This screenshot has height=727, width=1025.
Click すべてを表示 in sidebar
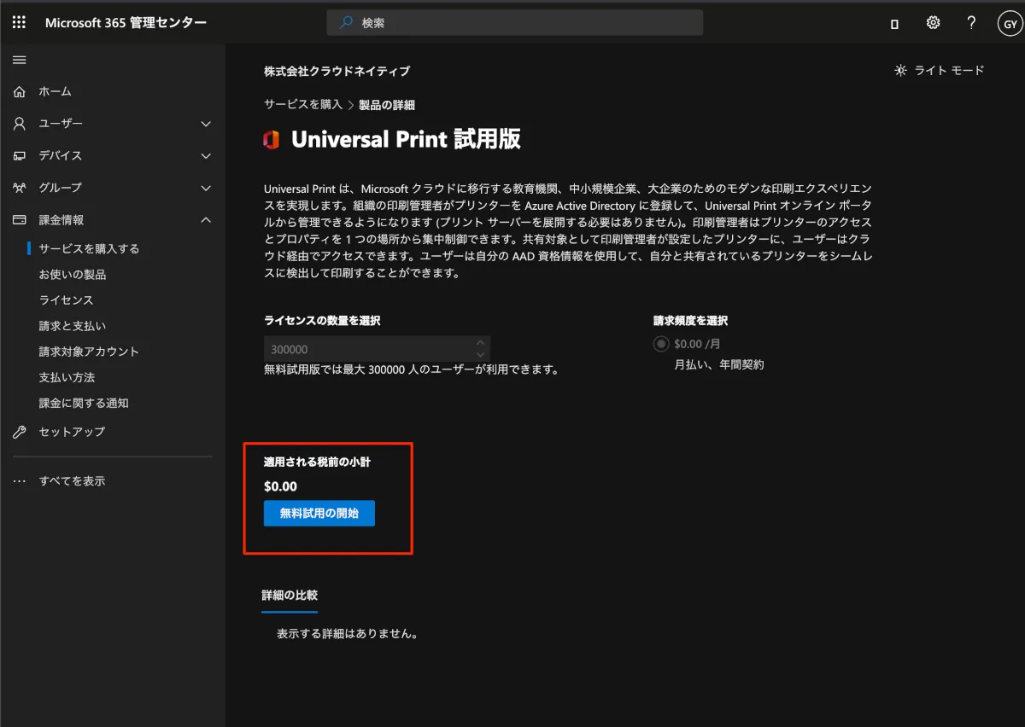(73, 481)
